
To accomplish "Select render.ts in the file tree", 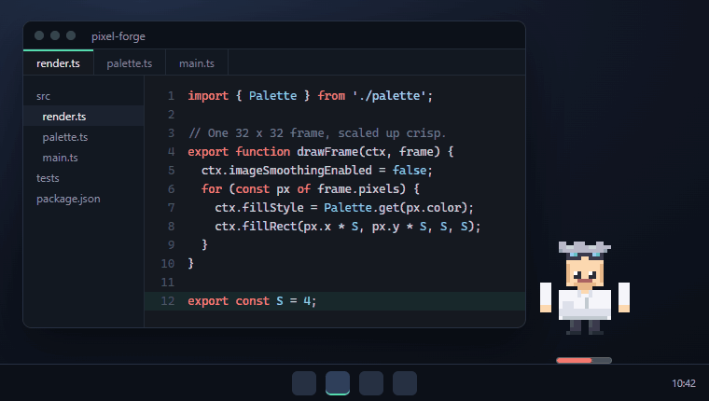I will point(84,117).
